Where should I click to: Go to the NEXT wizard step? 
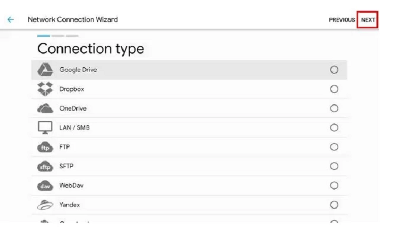(368, 20)
